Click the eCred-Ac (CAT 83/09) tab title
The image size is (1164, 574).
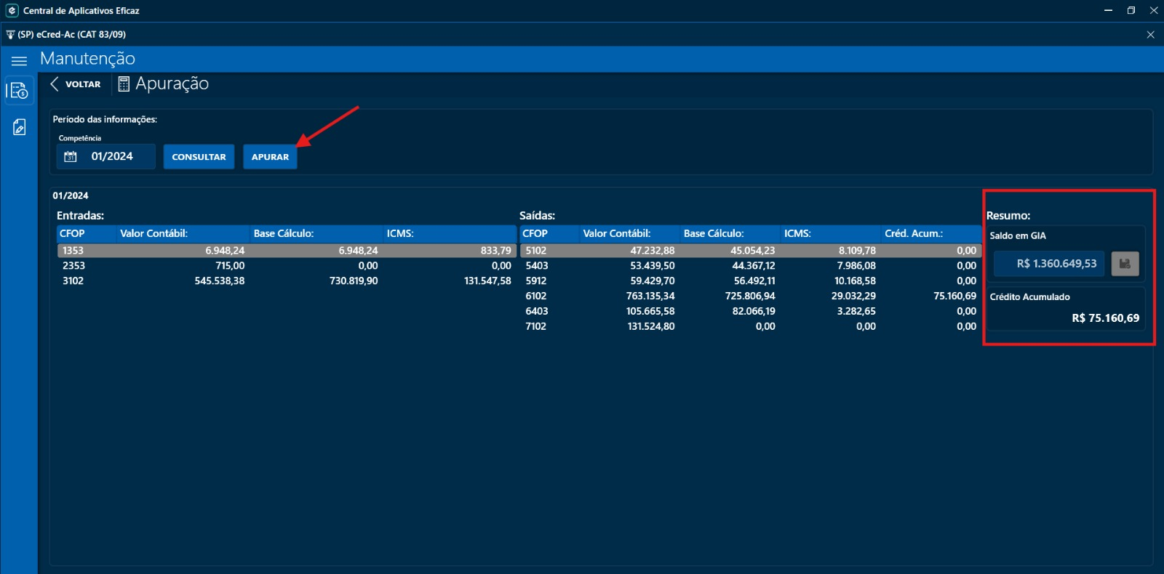pos(71,35)
